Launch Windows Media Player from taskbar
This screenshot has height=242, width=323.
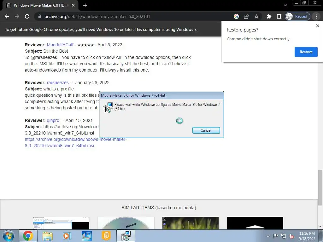(67, 236)
